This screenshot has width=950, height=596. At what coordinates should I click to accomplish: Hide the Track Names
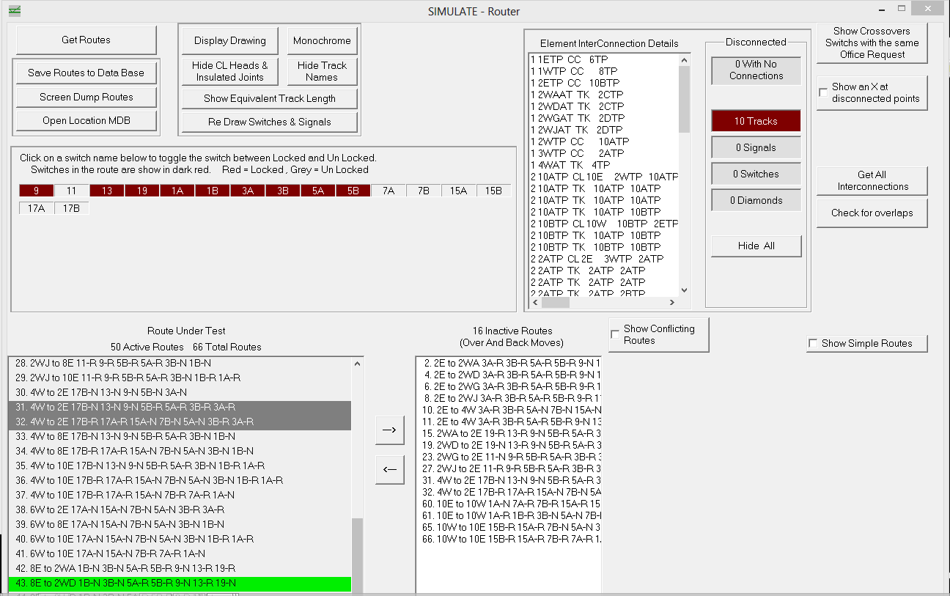pos(321,70)
